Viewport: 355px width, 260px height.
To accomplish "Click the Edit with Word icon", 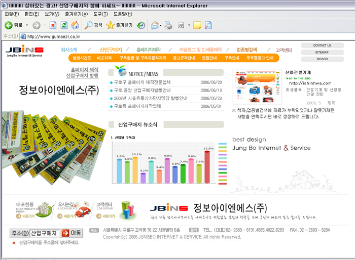I will click(x=181, y=25).
